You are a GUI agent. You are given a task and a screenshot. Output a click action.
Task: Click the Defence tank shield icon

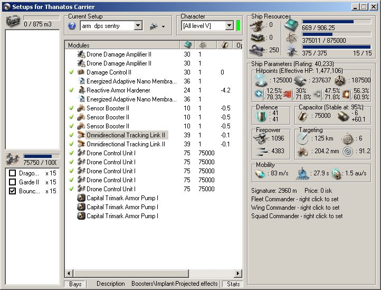click(262, 116)
